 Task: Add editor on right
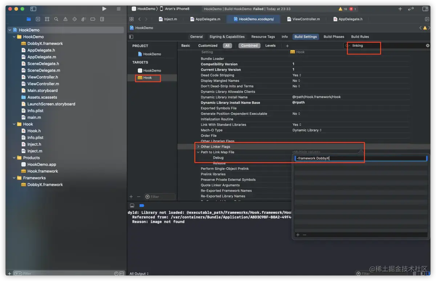[x=427, y=19]
